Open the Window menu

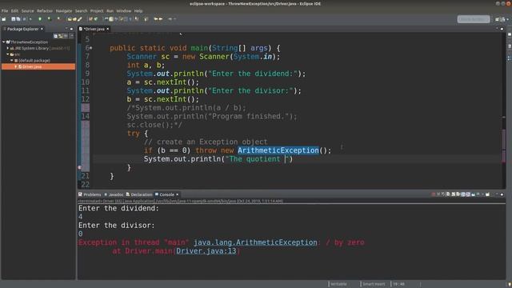tap(124, 10)
